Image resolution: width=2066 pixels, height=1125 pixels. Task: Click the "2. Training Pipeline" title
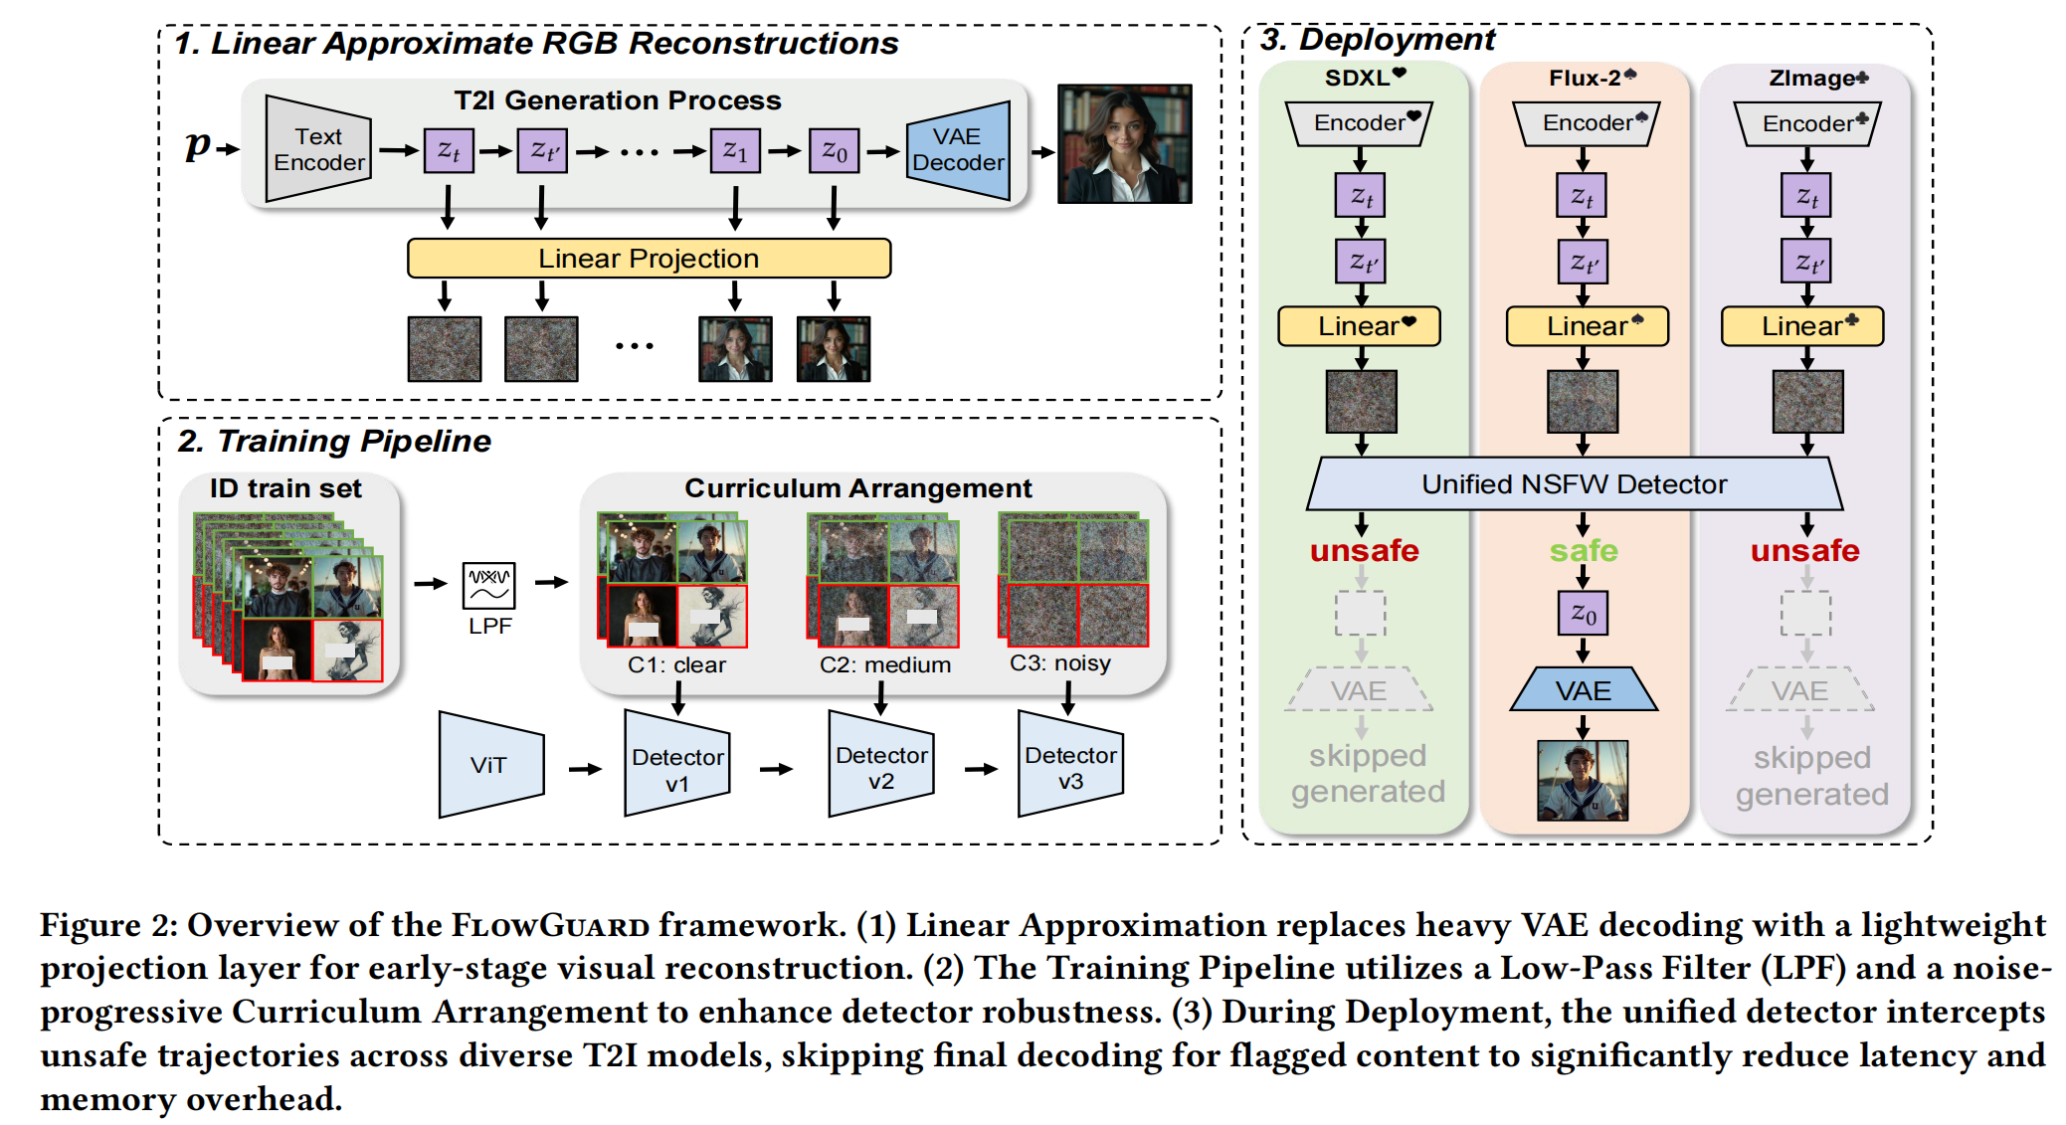tap(334, 441)
